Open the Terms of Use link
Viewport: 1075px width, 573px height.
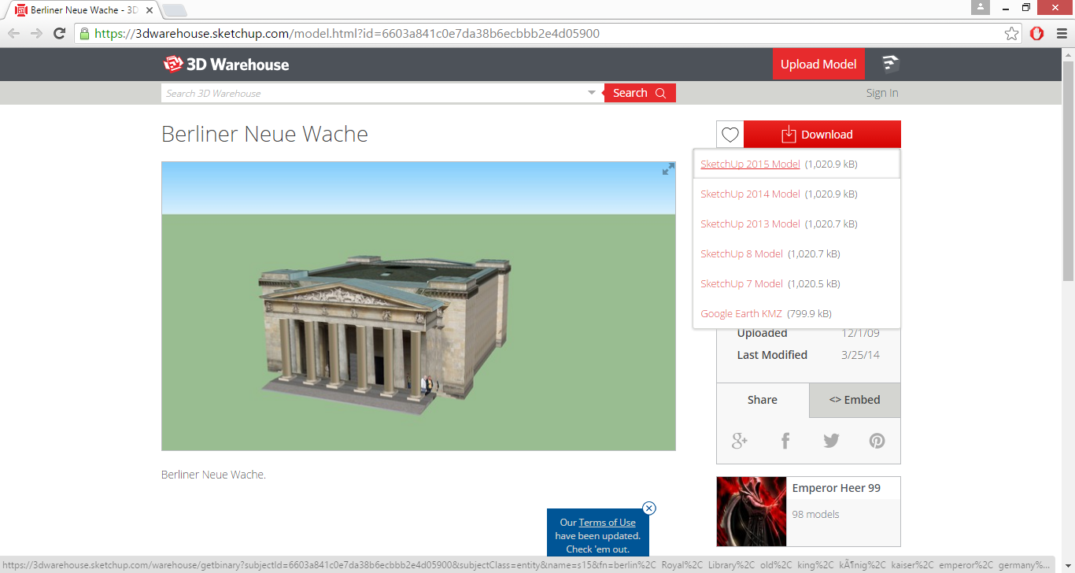click(x=608, y=523)
